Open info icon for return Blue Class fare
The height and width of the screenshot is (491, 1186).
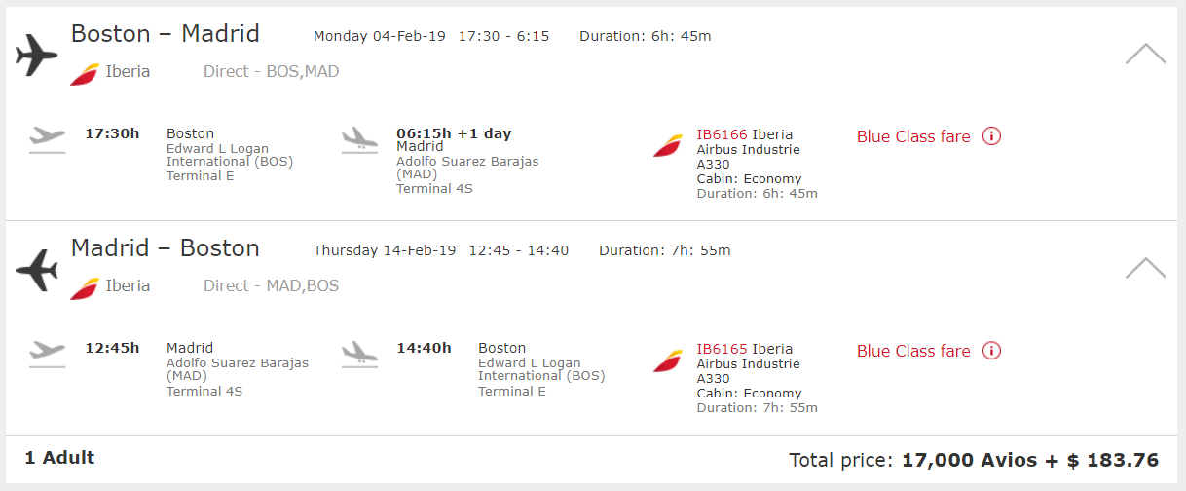tap(991, 351)
